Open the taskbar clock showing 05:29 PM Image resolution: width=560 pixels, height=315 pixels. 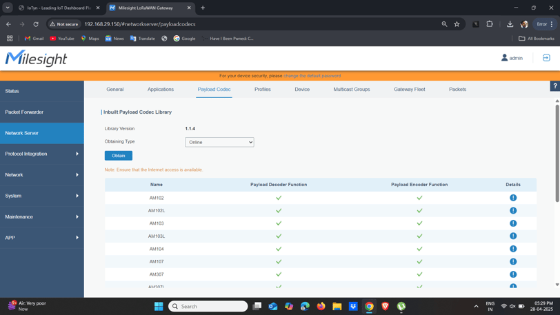[x=541, y=307]
